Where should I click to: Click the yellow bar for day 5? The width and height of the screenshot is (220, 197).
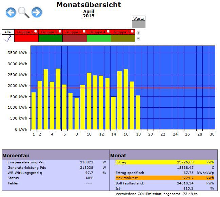(x=58, y=99)
